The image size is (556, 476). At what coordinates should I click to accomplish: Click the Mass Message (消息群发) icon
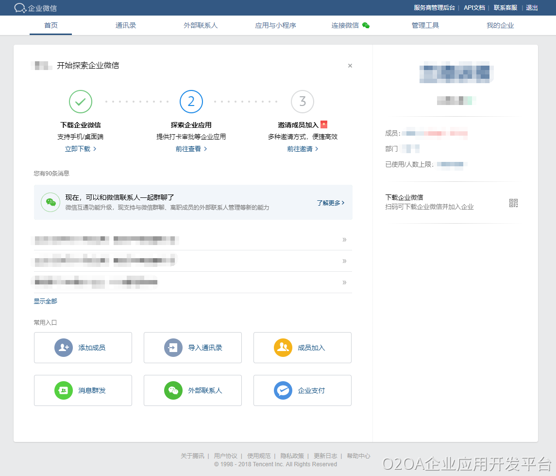[64, 390]
